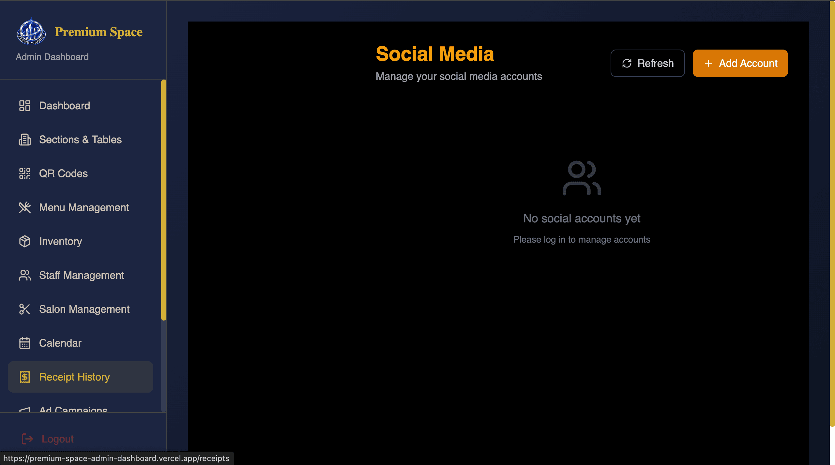The width and height of the screenshot is (835, 465).
Task: Open Menu Management in sidebar
Action: (81, 207)
